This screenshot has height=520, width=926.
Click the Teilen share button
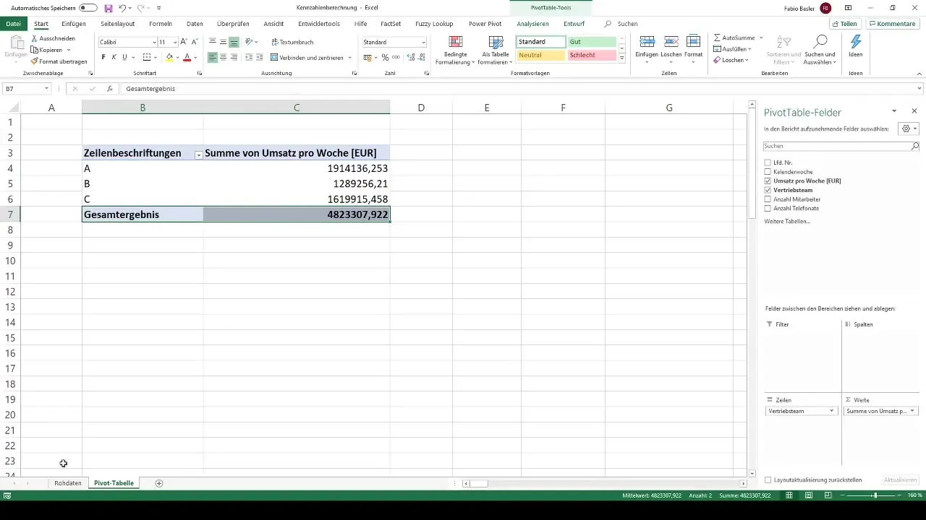[844, 24]
